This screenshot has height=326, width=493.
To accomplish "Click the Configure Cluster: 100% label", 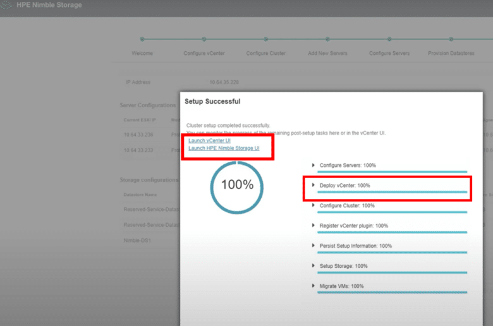I will pyautogui.click(x=347, y=205).
